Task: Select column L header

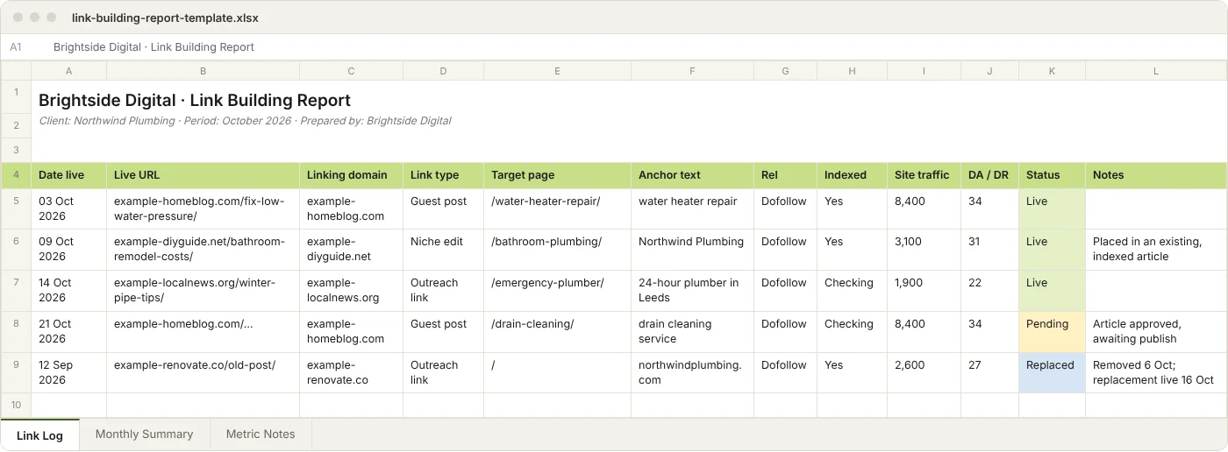Action: [1156, 71]
